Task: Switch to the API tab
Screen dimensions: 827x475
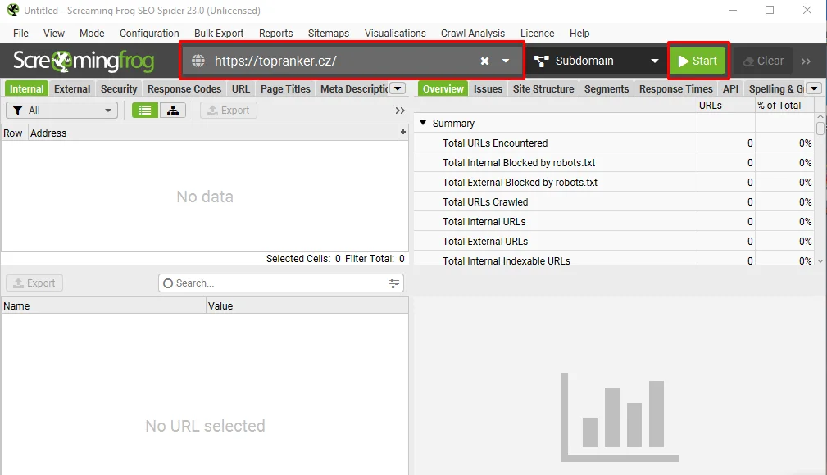Action: click(x=730, y=88)
